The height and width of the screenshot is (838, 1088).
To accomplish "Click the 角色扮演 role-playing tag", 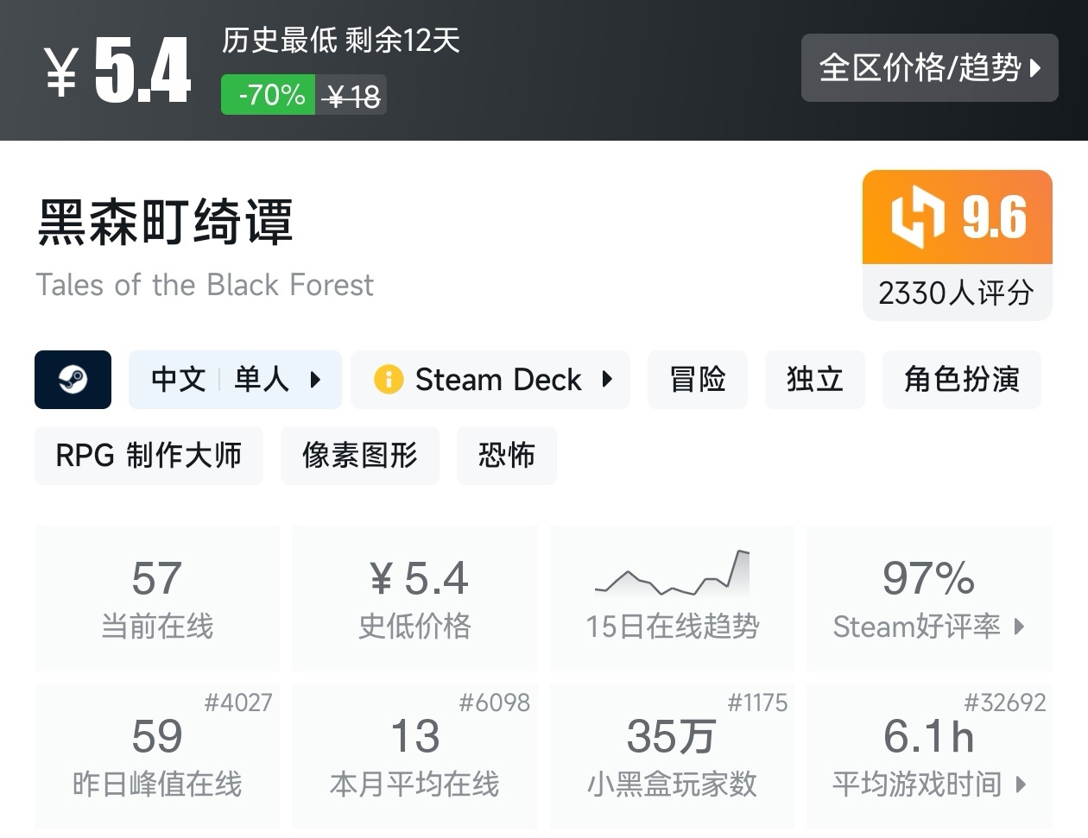I will (x=960, y=379).
